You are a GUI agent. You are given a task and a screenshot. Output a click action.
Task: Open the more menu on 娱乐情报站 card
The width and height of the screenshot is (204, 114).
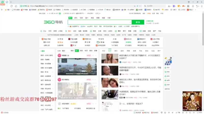point(96,80)
